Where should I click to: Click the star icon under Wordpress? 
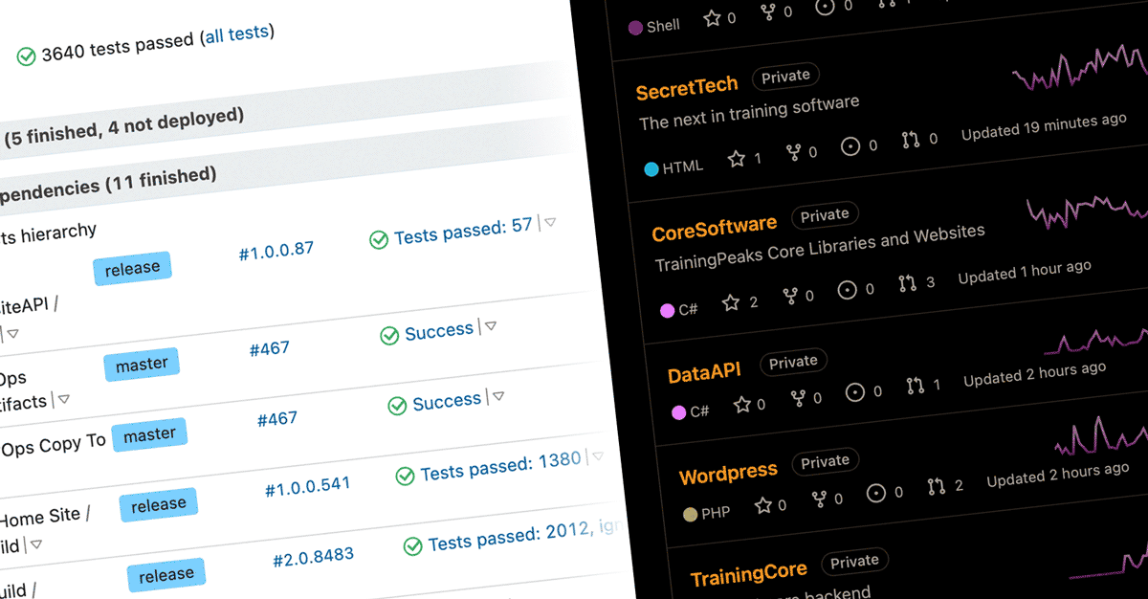coord(763,505)
